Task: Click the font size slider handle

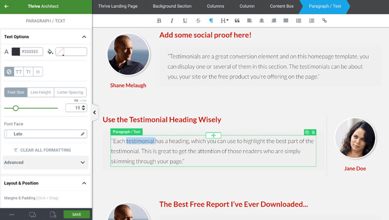Action: pyautogui.click(x=16, y=108)
